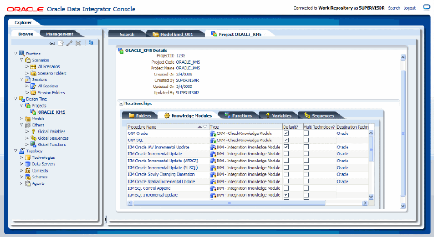
Task: Click the view (glasses) toolbar icon
Action: [52, 43]
